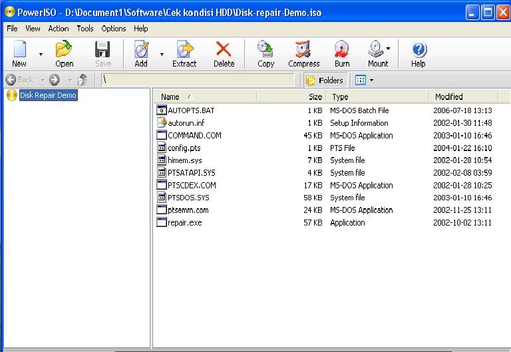Viewport: 511px width, 352px height.
Task: Click the Back navigation arrow
Action: point(11,80)
